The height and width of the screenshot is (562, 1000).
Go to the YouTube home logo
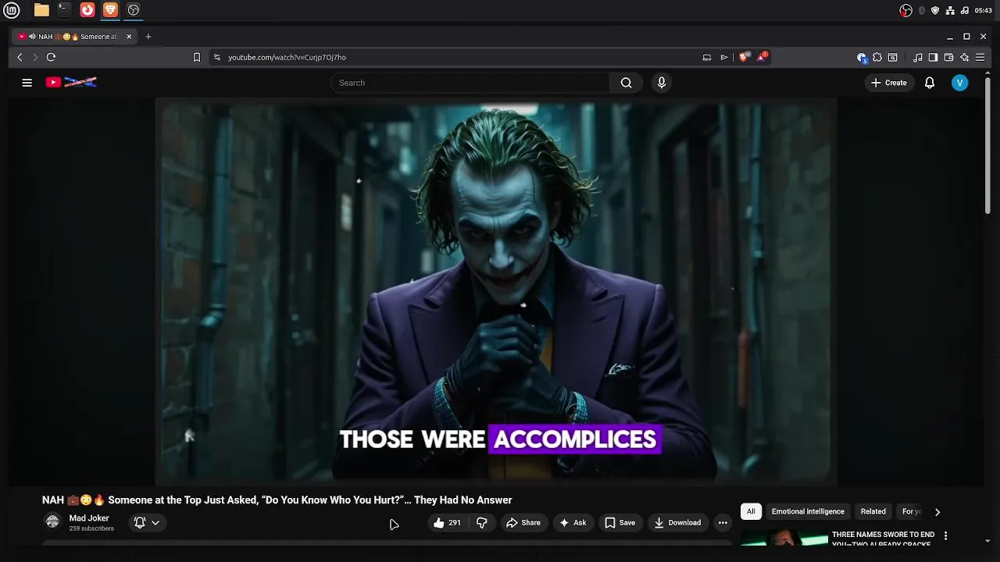[x=71, y=82]
